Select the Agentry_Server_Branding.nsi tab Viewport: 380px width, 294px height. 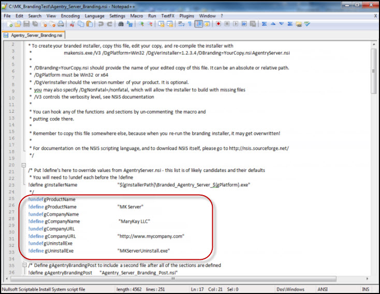(33, 35)
